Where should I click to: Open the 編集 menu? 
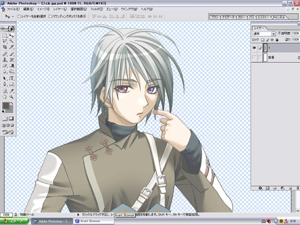(28, 9)
